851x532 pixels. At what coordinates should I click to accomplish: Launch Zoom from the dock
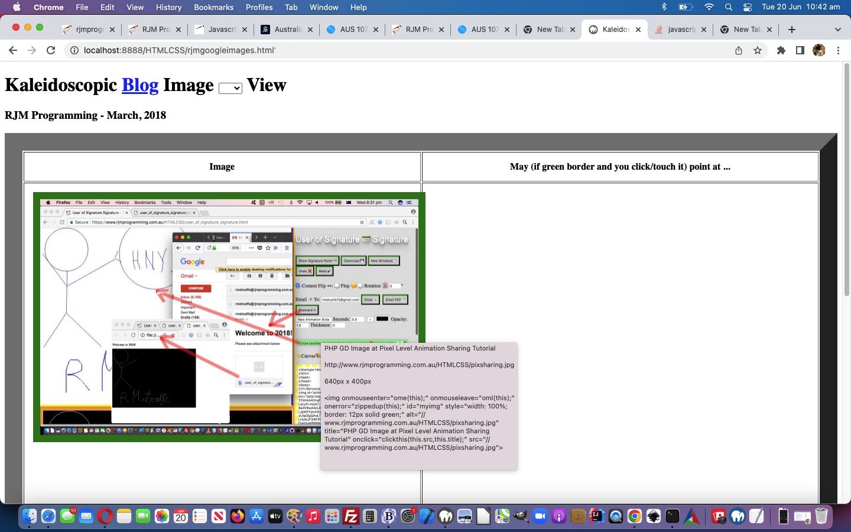(540, 516)
